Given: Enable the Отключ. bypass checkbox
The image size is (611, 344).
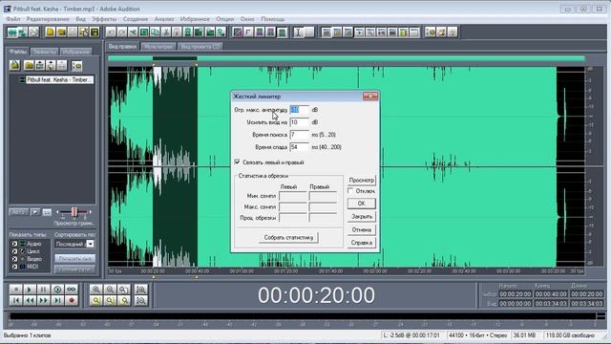Looking at the screenshot, I should click(350, 191).
